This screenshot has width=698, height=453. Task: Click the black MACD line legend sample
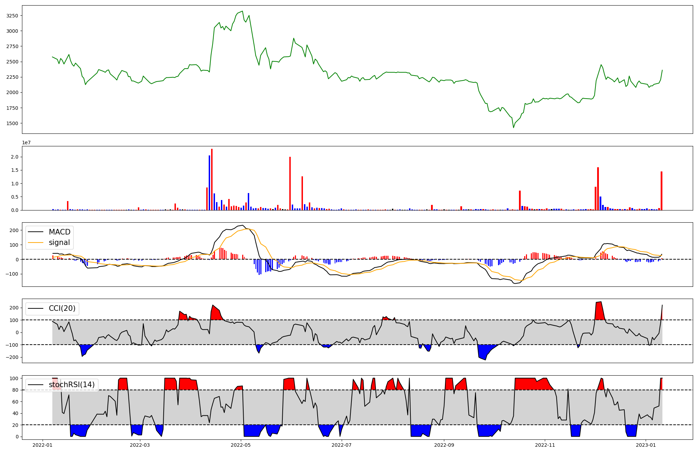click(x=35, y=232)
